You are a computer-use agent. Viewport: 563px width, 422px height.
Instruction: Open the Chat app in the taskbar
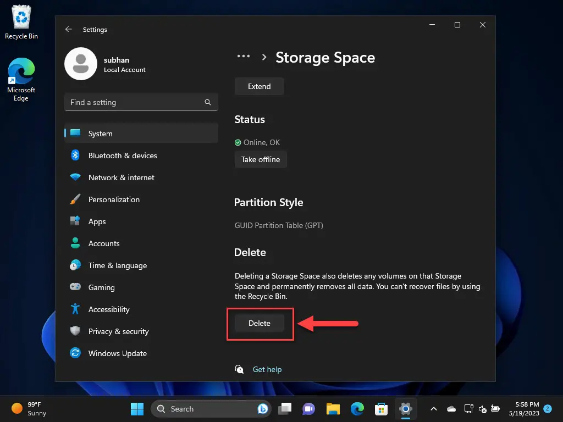pos(309,409)
